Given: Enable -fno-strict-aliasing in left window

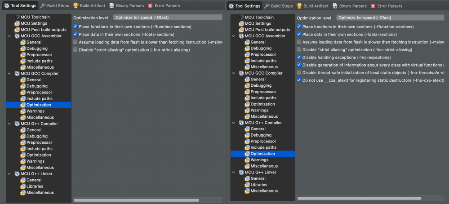Looking at the screenshot, I should pos(76,50).
